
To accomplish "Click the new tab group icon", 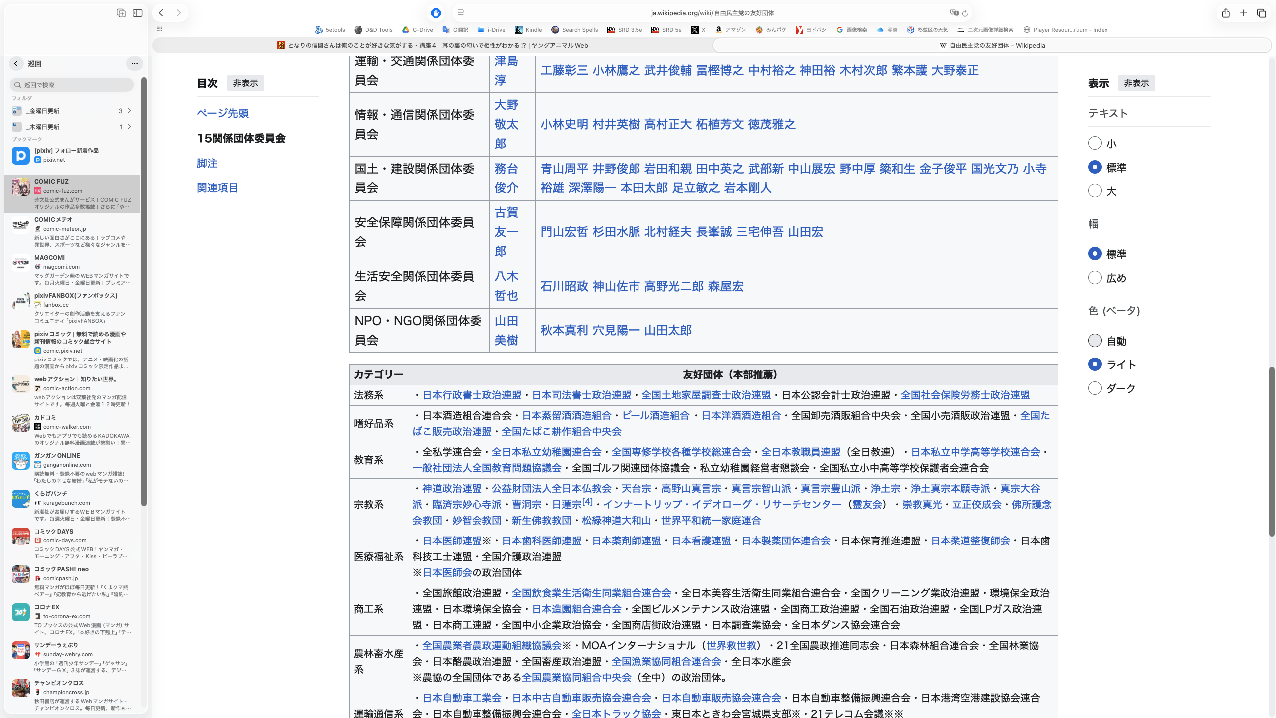I will click(x=121, y=13).
